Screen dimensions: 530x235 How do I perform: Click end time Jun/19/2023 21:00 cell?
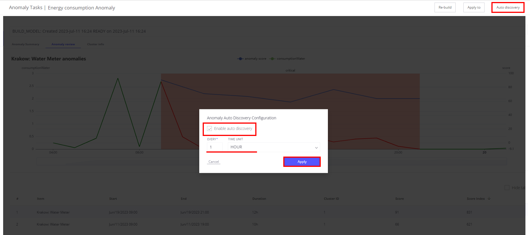[194, 212]
